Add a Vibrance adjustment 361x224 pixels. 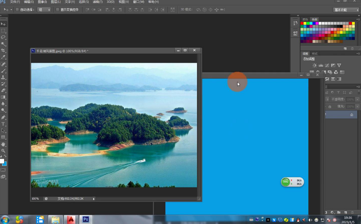(x=339, y=66)
